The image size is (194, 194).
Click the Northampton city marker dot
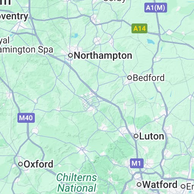coord(70,55)
